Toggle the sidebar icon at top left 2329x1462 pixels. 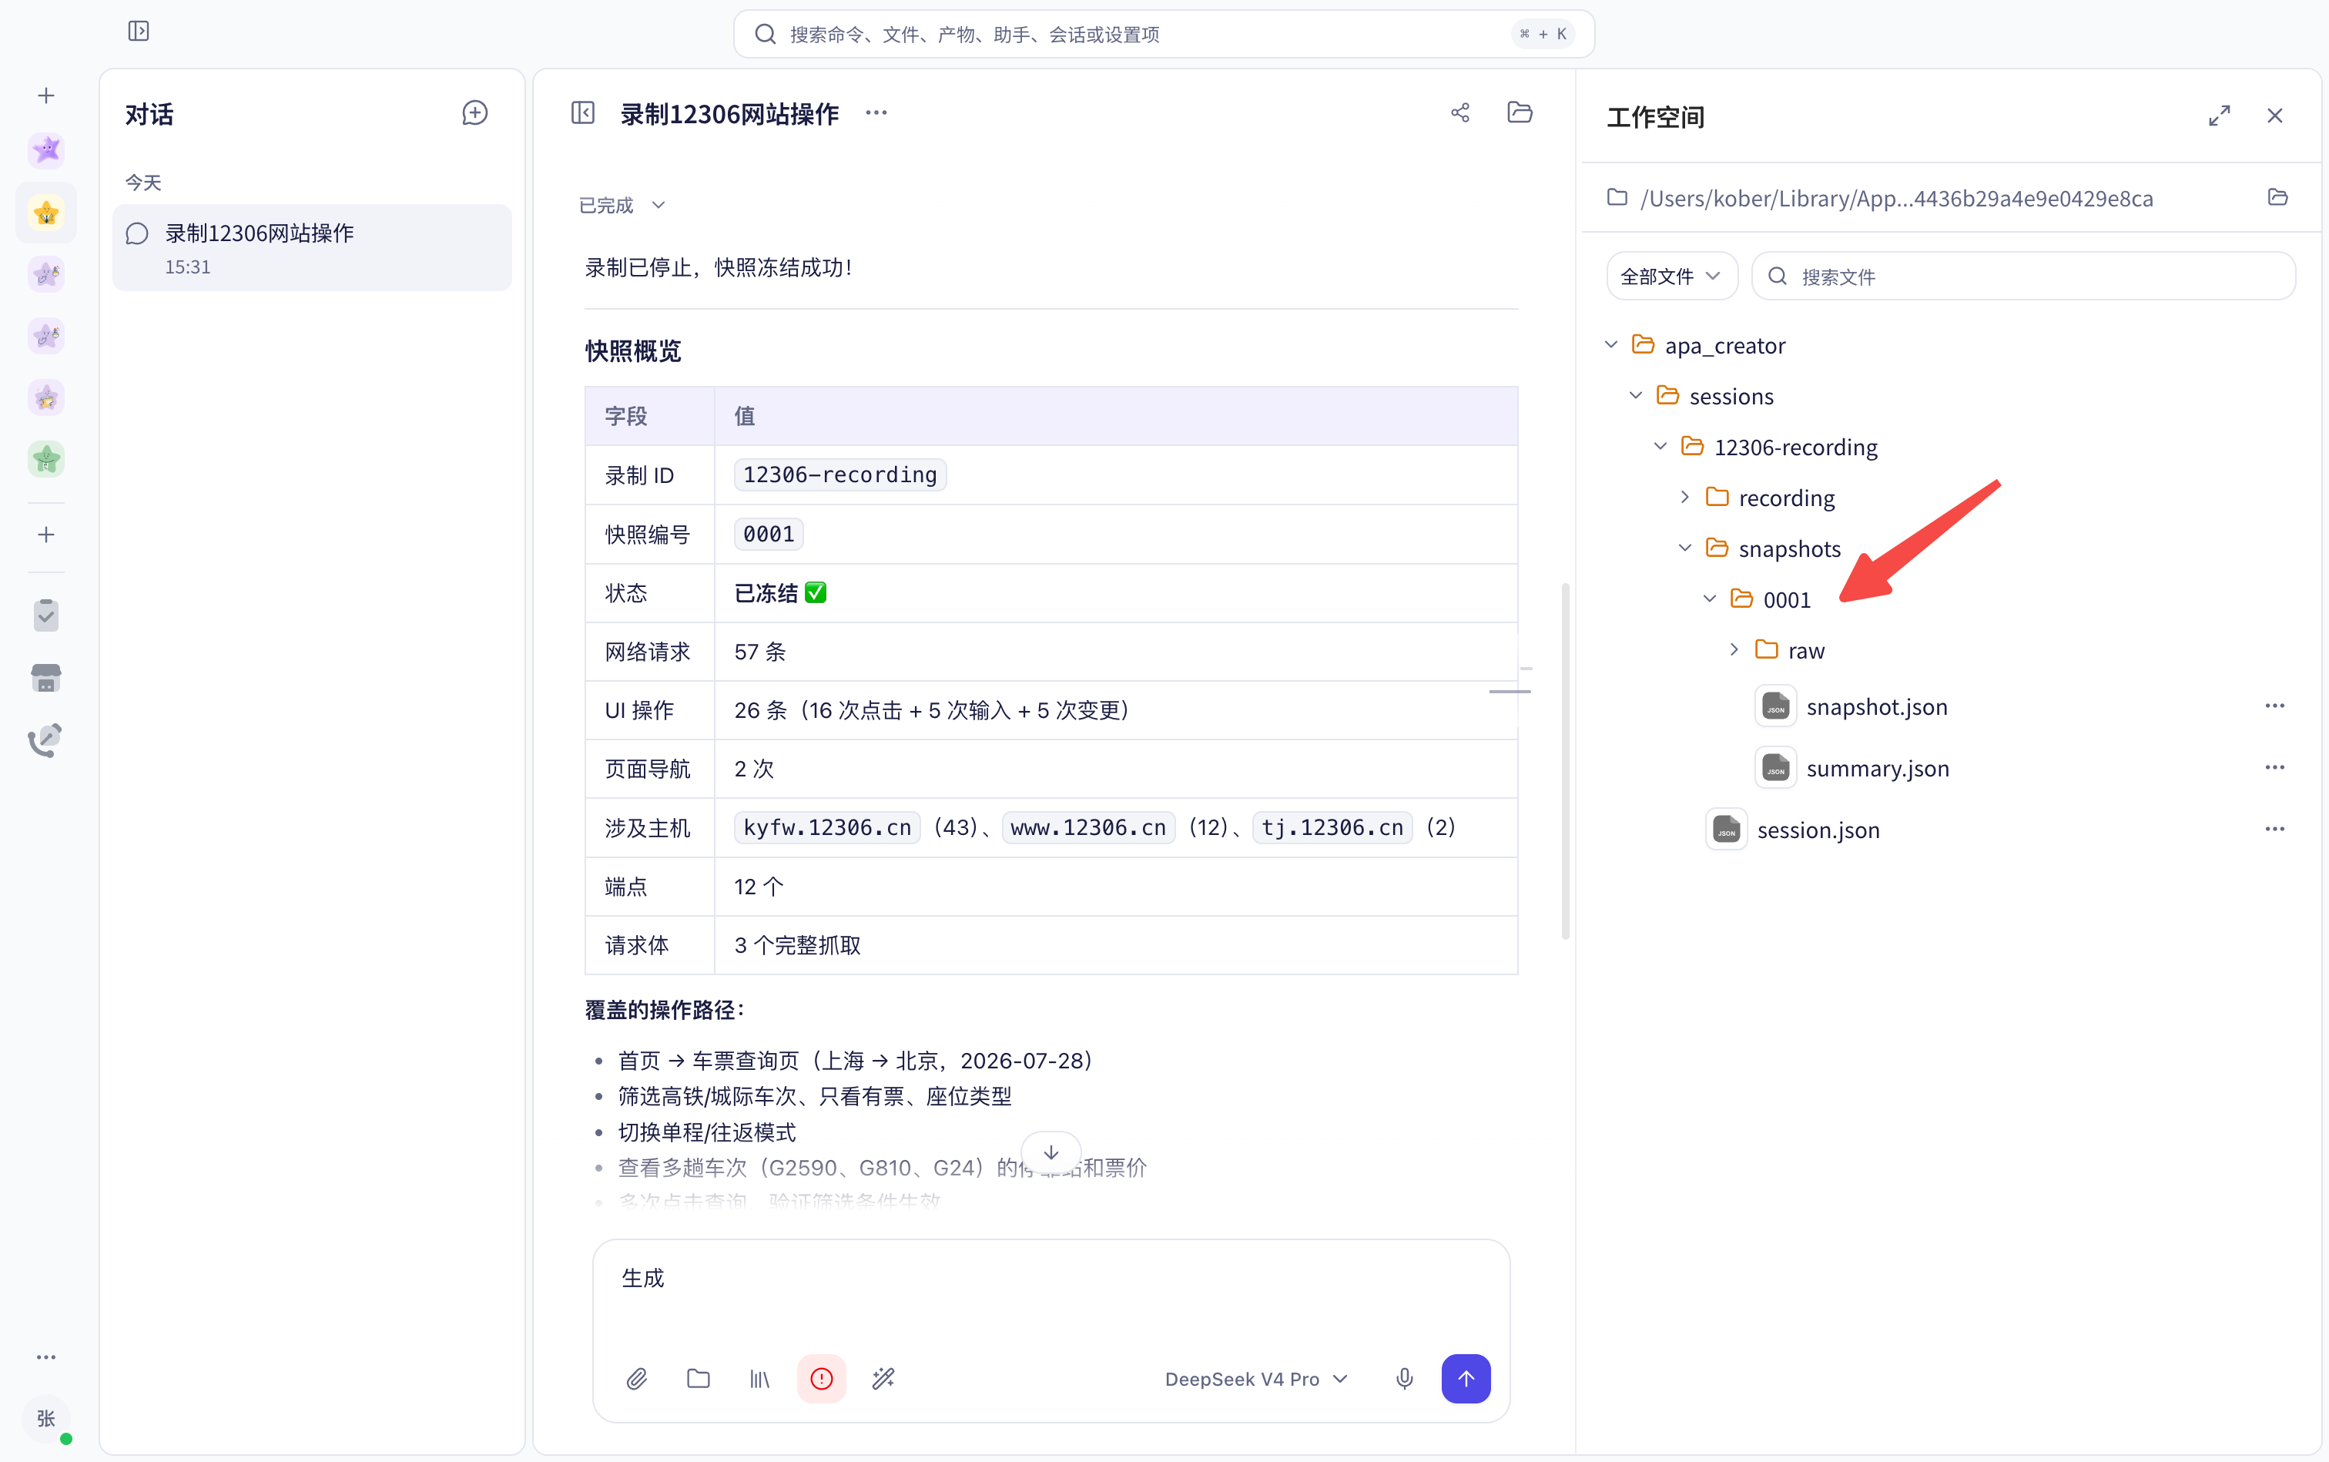pos(139,32)
